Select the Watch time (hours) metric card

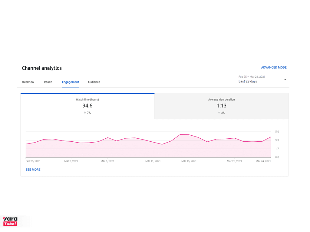point(87,106)
